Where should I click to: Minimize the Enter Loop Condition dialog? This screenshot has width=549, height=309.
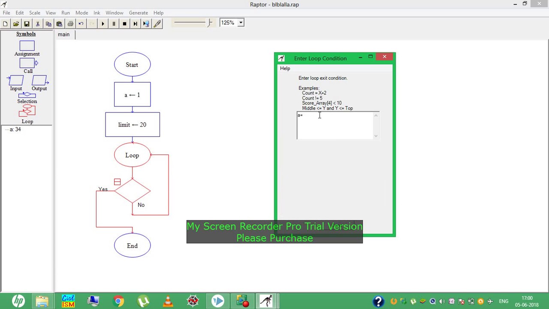coord(360,57)
